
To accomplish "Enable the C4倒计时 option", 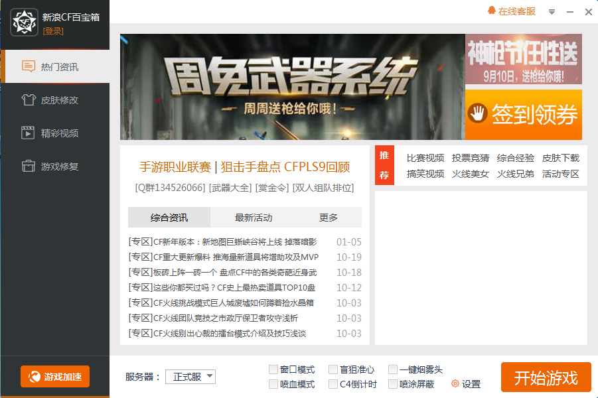I will (x=333, y=383).
